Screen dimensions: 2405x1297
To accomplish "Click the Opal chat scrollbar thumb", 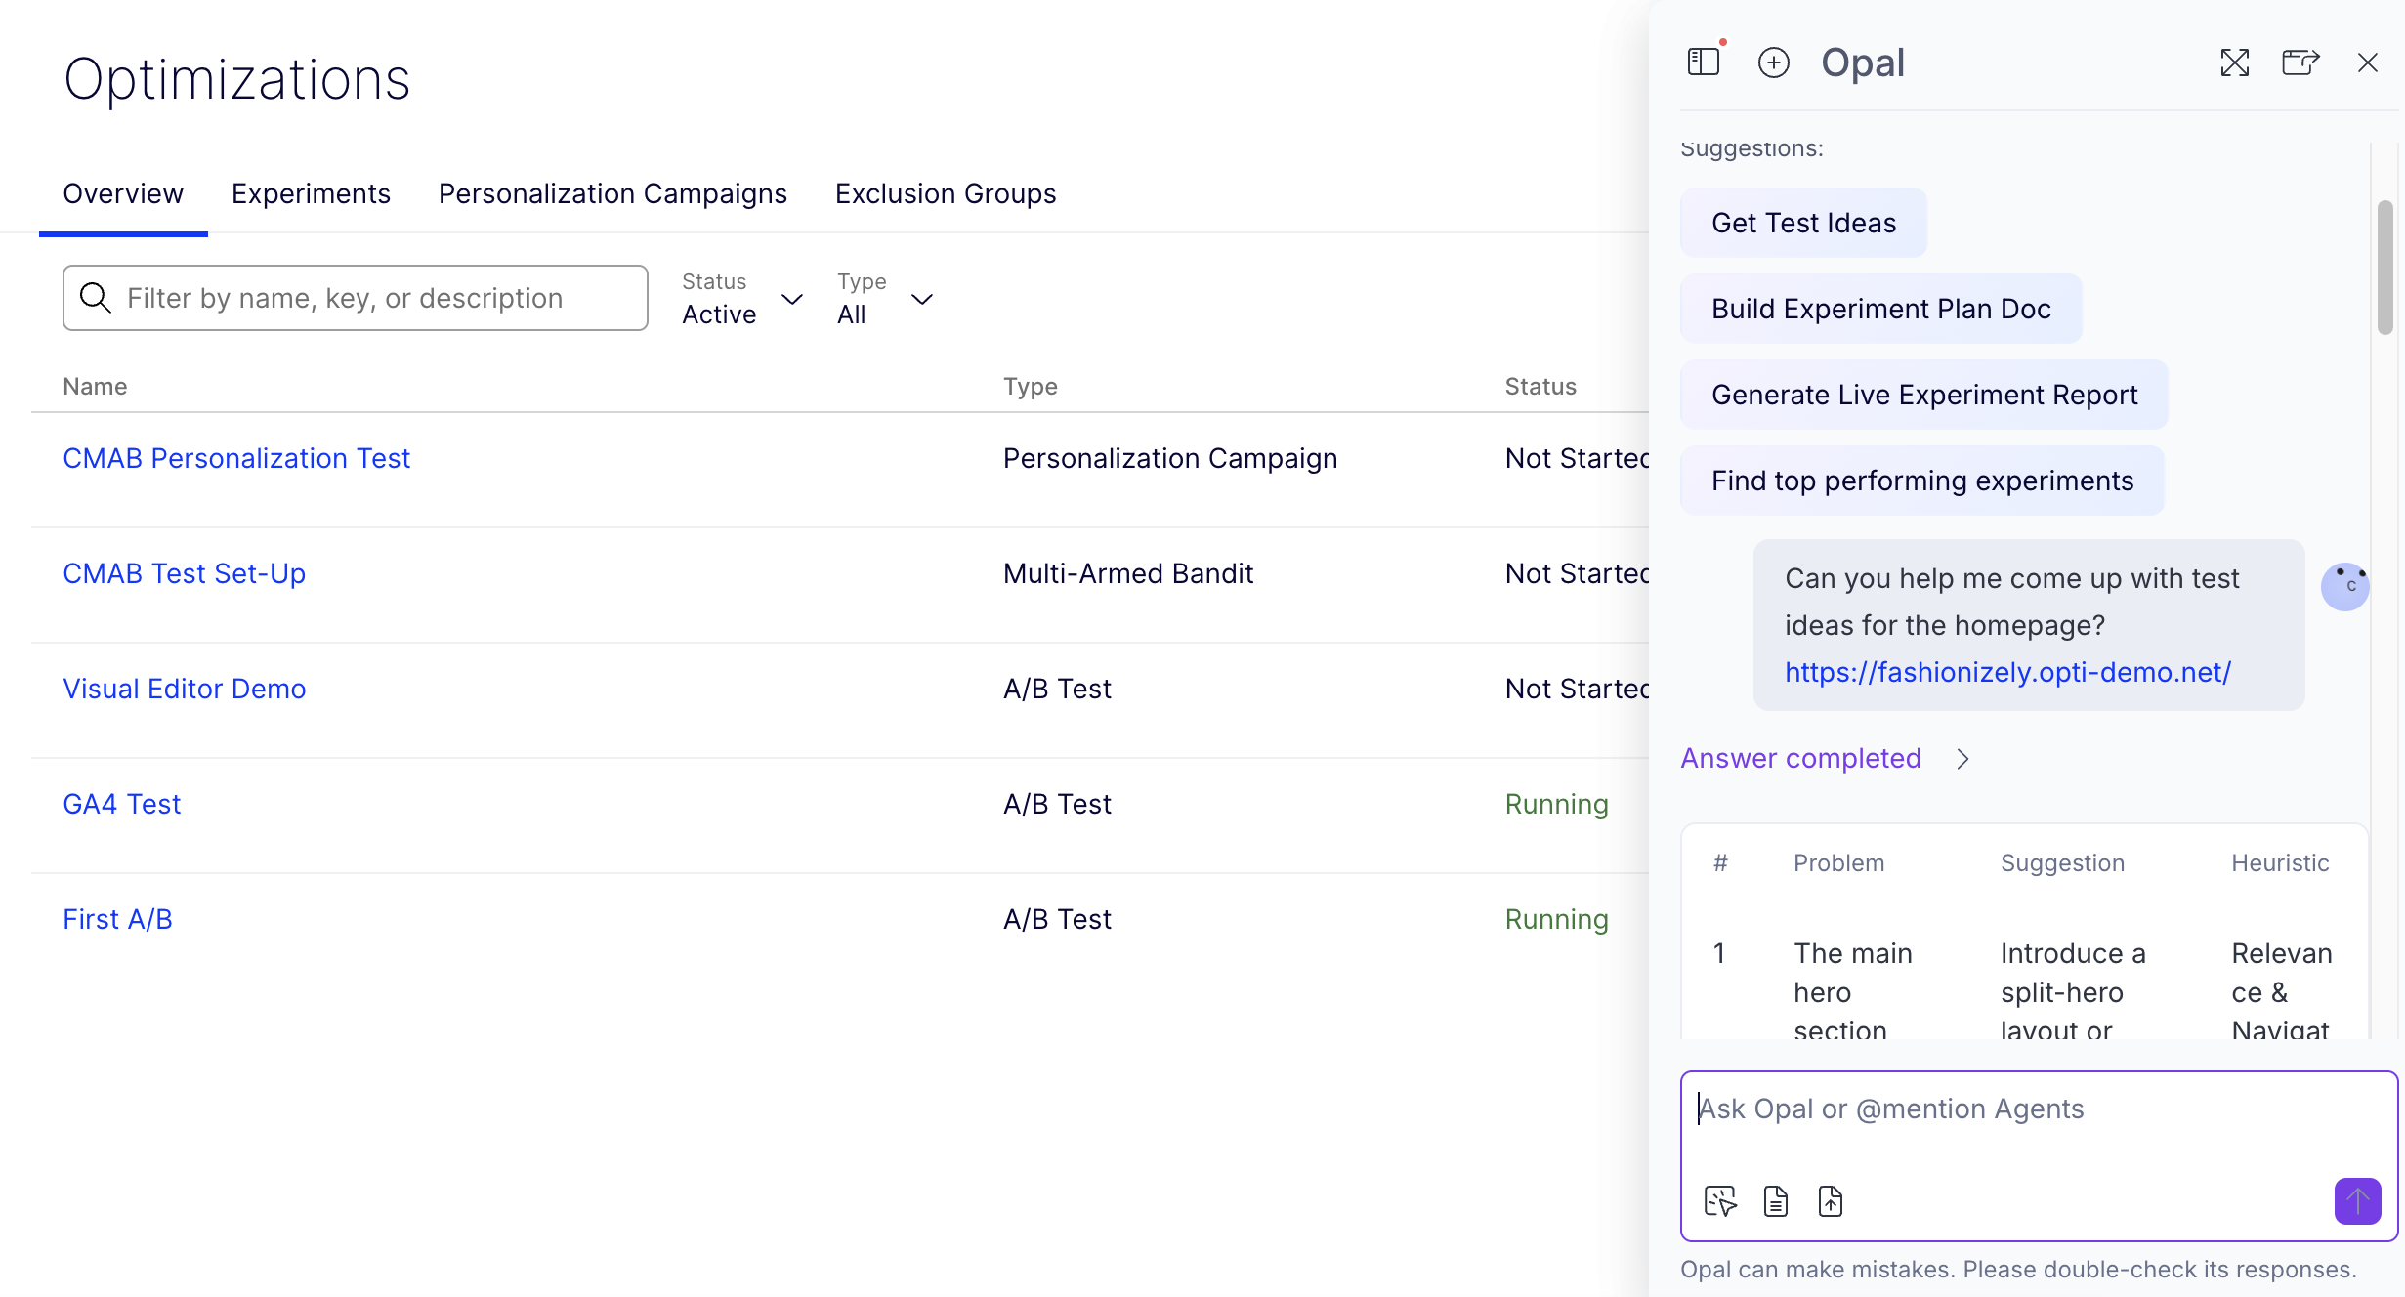I will 2384,268.
